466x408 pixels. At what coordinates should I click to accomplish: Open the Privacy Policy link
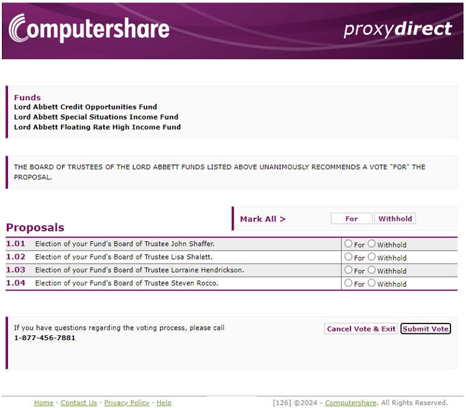[x=127, y=403]
